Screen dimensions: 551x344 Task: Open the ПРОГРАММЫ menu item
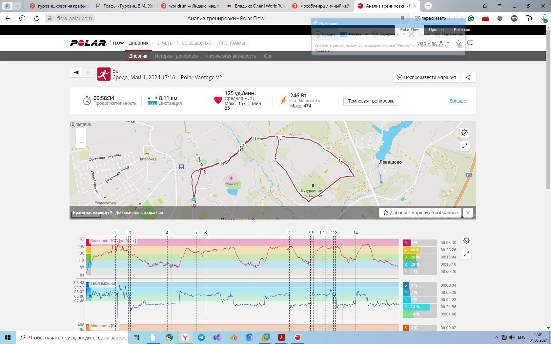232,43
